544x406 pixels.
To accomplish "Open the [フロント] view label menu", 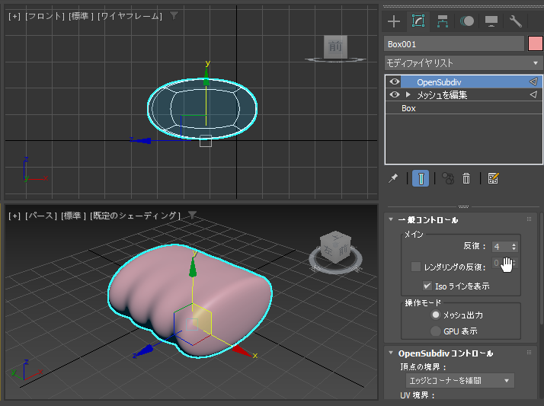I will 45,16.
